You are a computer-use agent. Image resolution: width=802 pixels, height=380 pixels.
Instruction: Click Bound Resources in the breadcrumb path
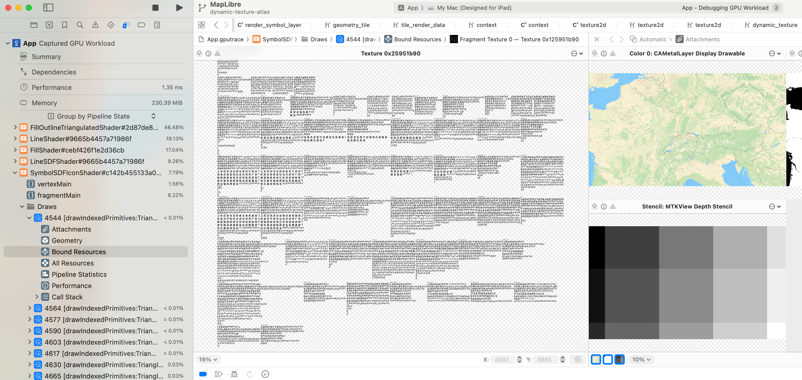pos(417,39)
